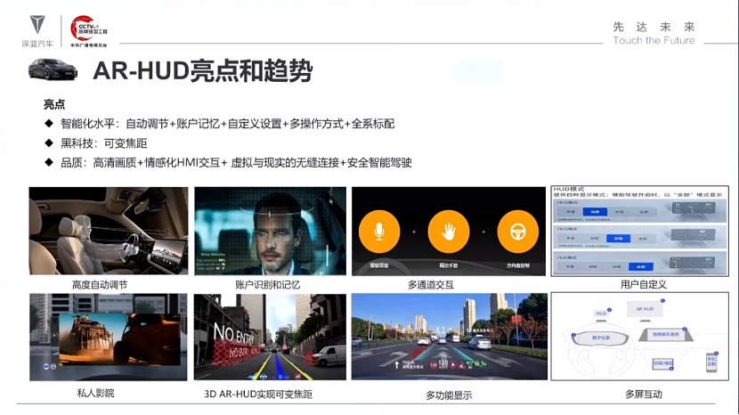Click the phone icon labeled 手机互联

tap(711, 362)
